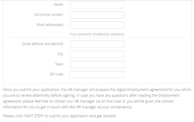Viewport: 194px width, 122px height.
Task: Click the "Your present residential address:" heading
Action: [x=97, y=34]
